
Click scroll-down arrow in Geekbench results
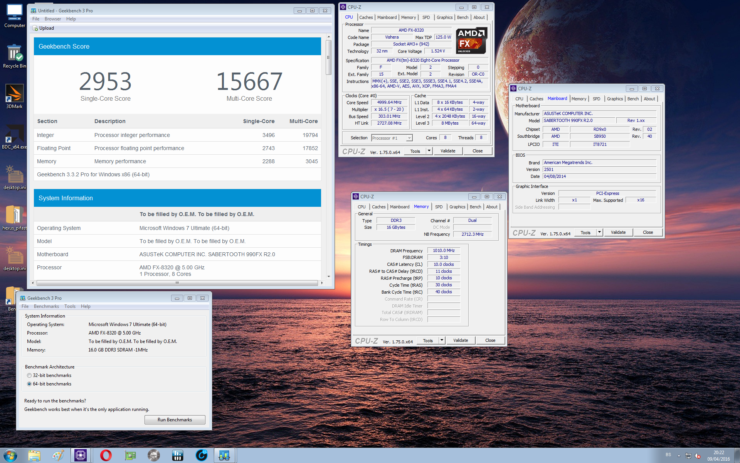328,276
